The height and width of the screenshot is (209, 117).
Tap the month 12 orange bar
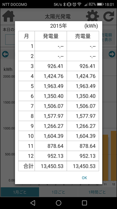[113, 156]
